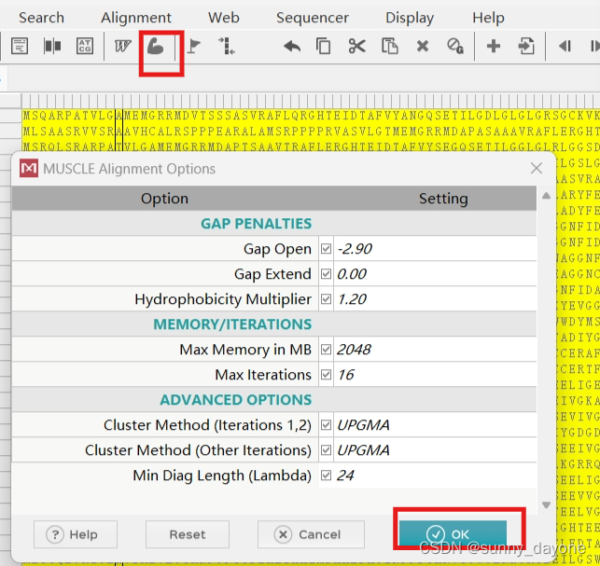Click the align columns toolbar icon
Screen dimensions: 600x566
pyautogui.click(x=52, y=47)
